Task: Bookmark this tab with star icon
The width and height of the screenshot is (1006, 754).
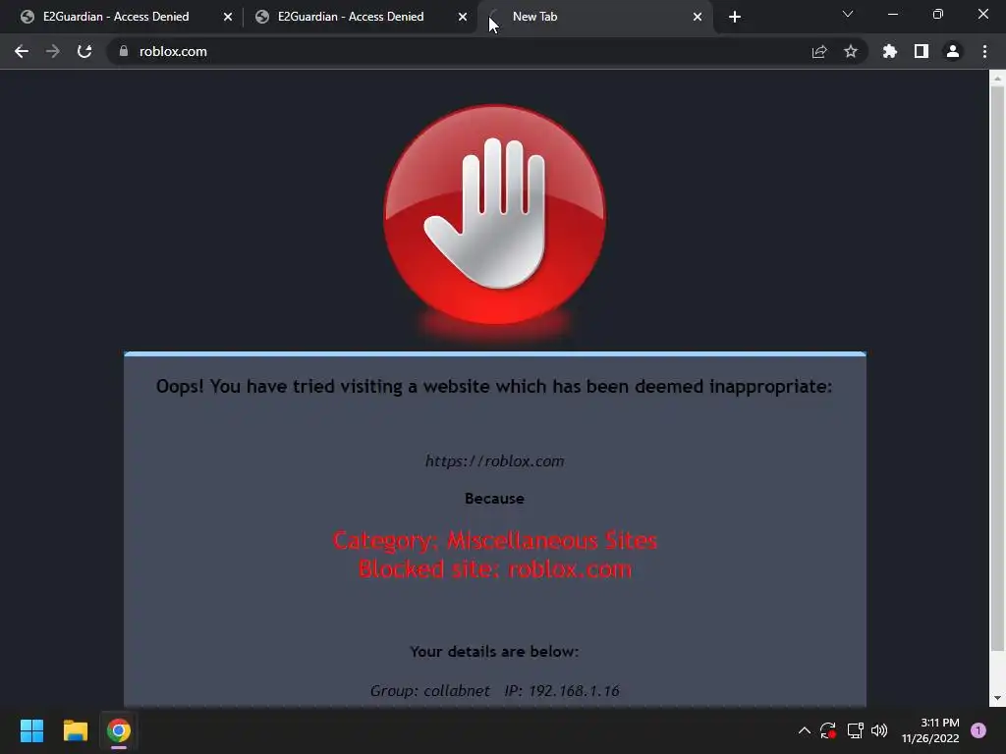Action: tap(851, 51)
